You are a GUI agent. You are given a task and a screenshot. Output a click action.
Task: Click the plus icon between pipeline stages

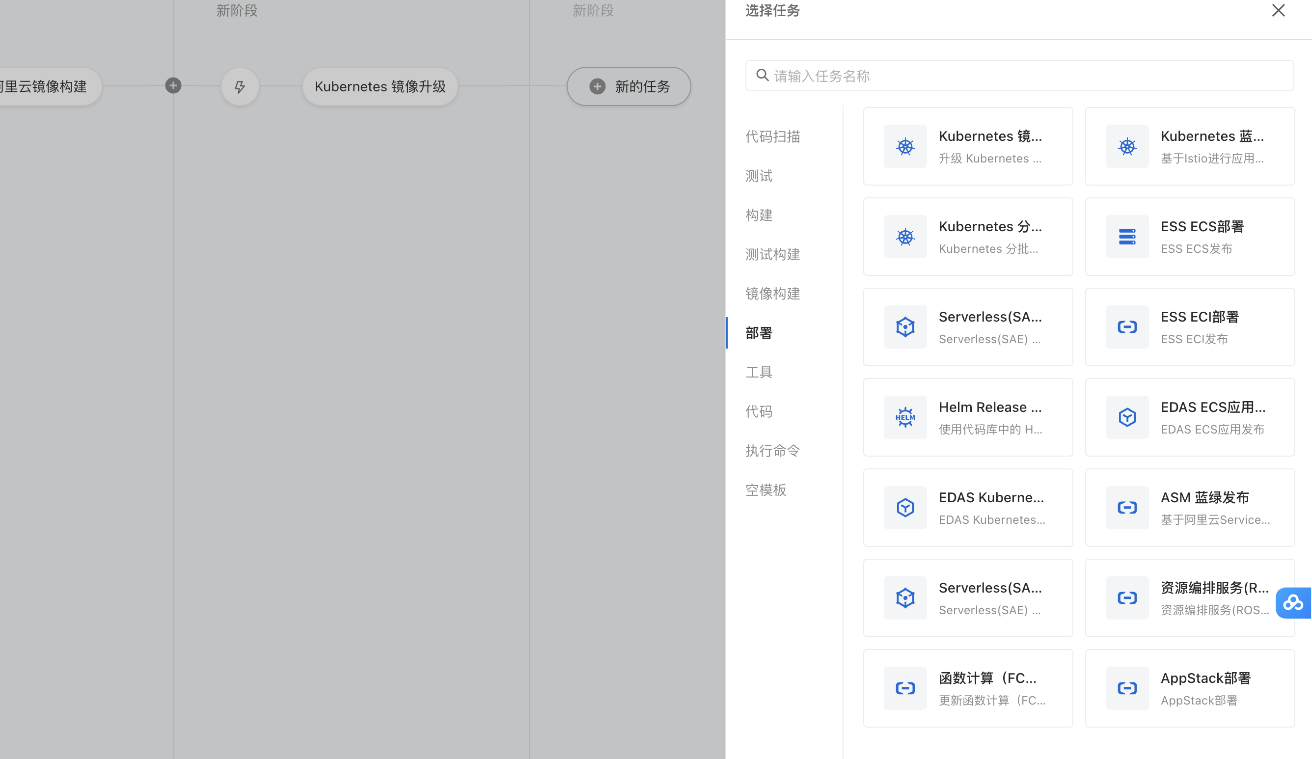(173, 85)
